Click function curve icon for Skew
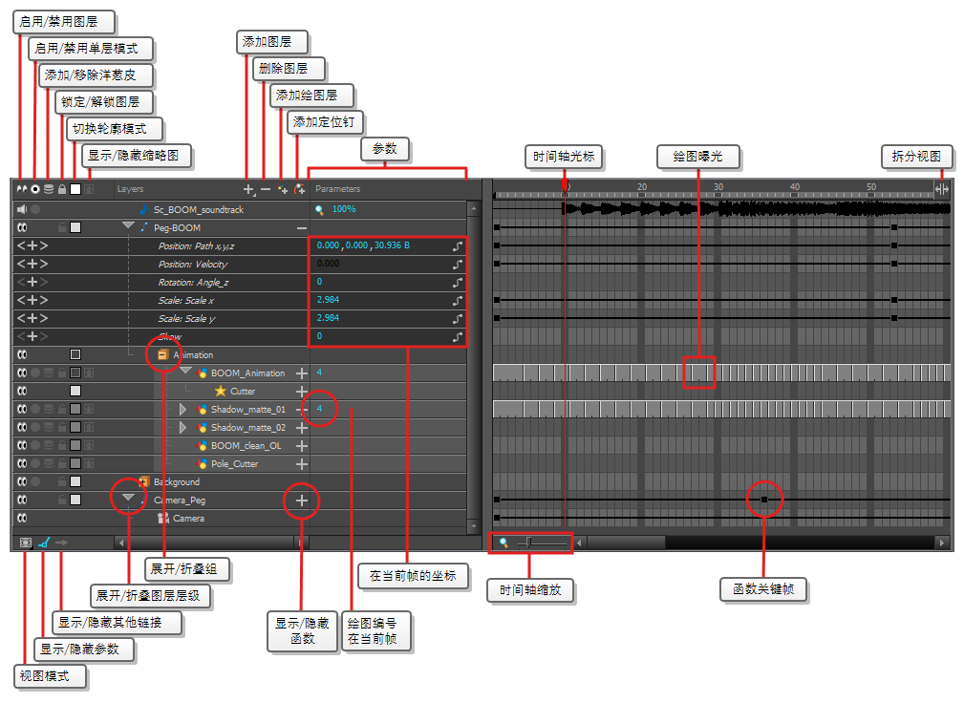The height and width of the screenshot is (703, 964). [458, 337]
